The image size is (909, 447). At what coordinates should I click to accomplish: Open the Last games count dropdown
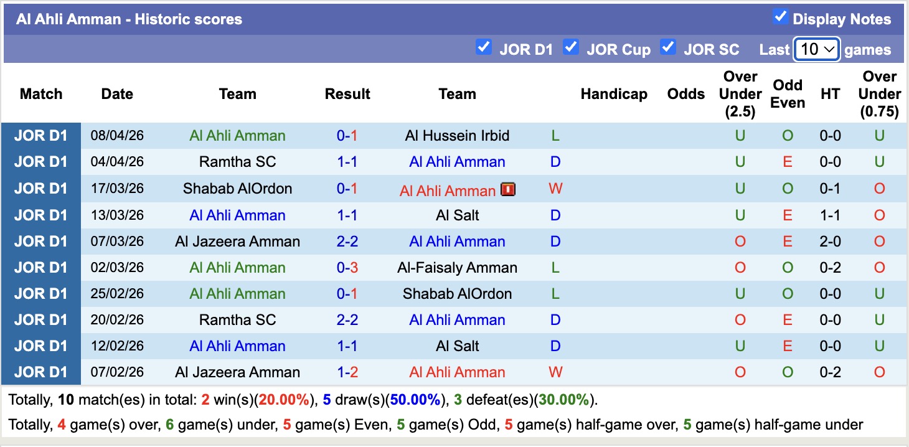816,49
